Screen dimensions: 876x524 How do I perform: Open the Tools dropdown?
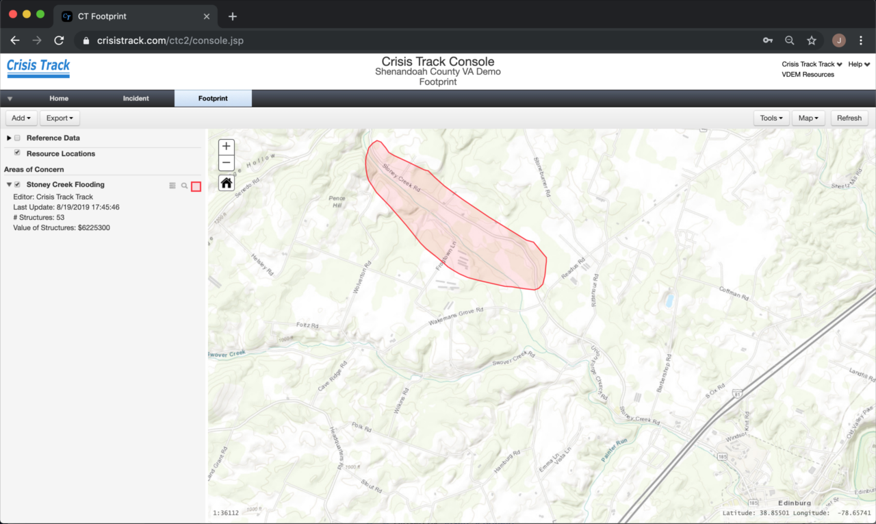771,117
